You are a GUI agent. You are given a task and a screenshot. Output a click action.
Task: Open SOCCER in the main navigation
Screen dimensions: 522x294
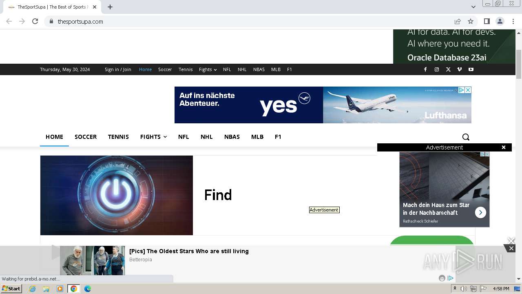point(86,137)
